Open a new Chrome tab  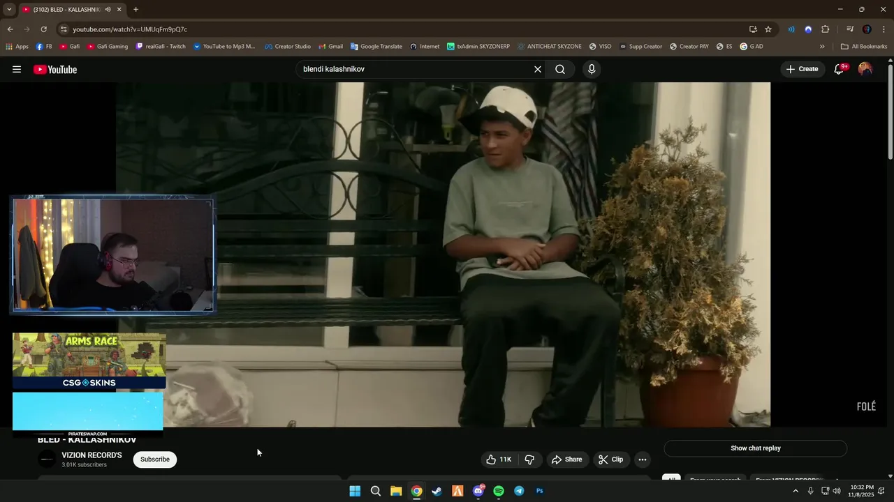135,9
